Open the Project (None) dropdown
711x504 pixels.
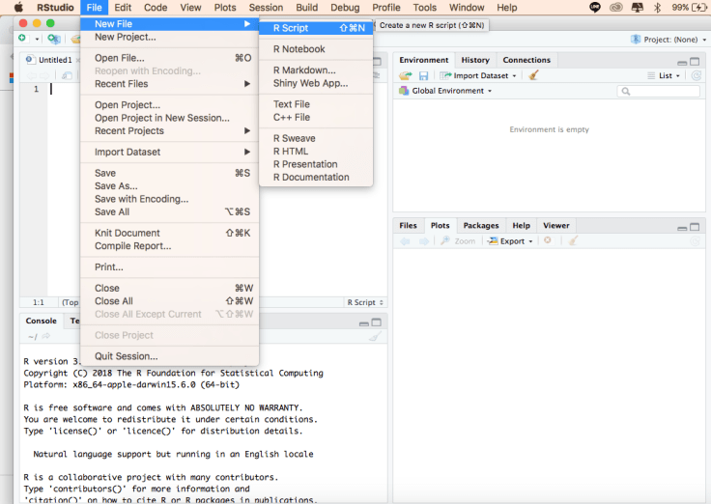coord(668,40)
